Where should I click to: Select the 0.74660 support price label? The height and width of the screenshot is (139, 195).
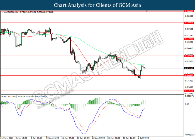[189, 75]
